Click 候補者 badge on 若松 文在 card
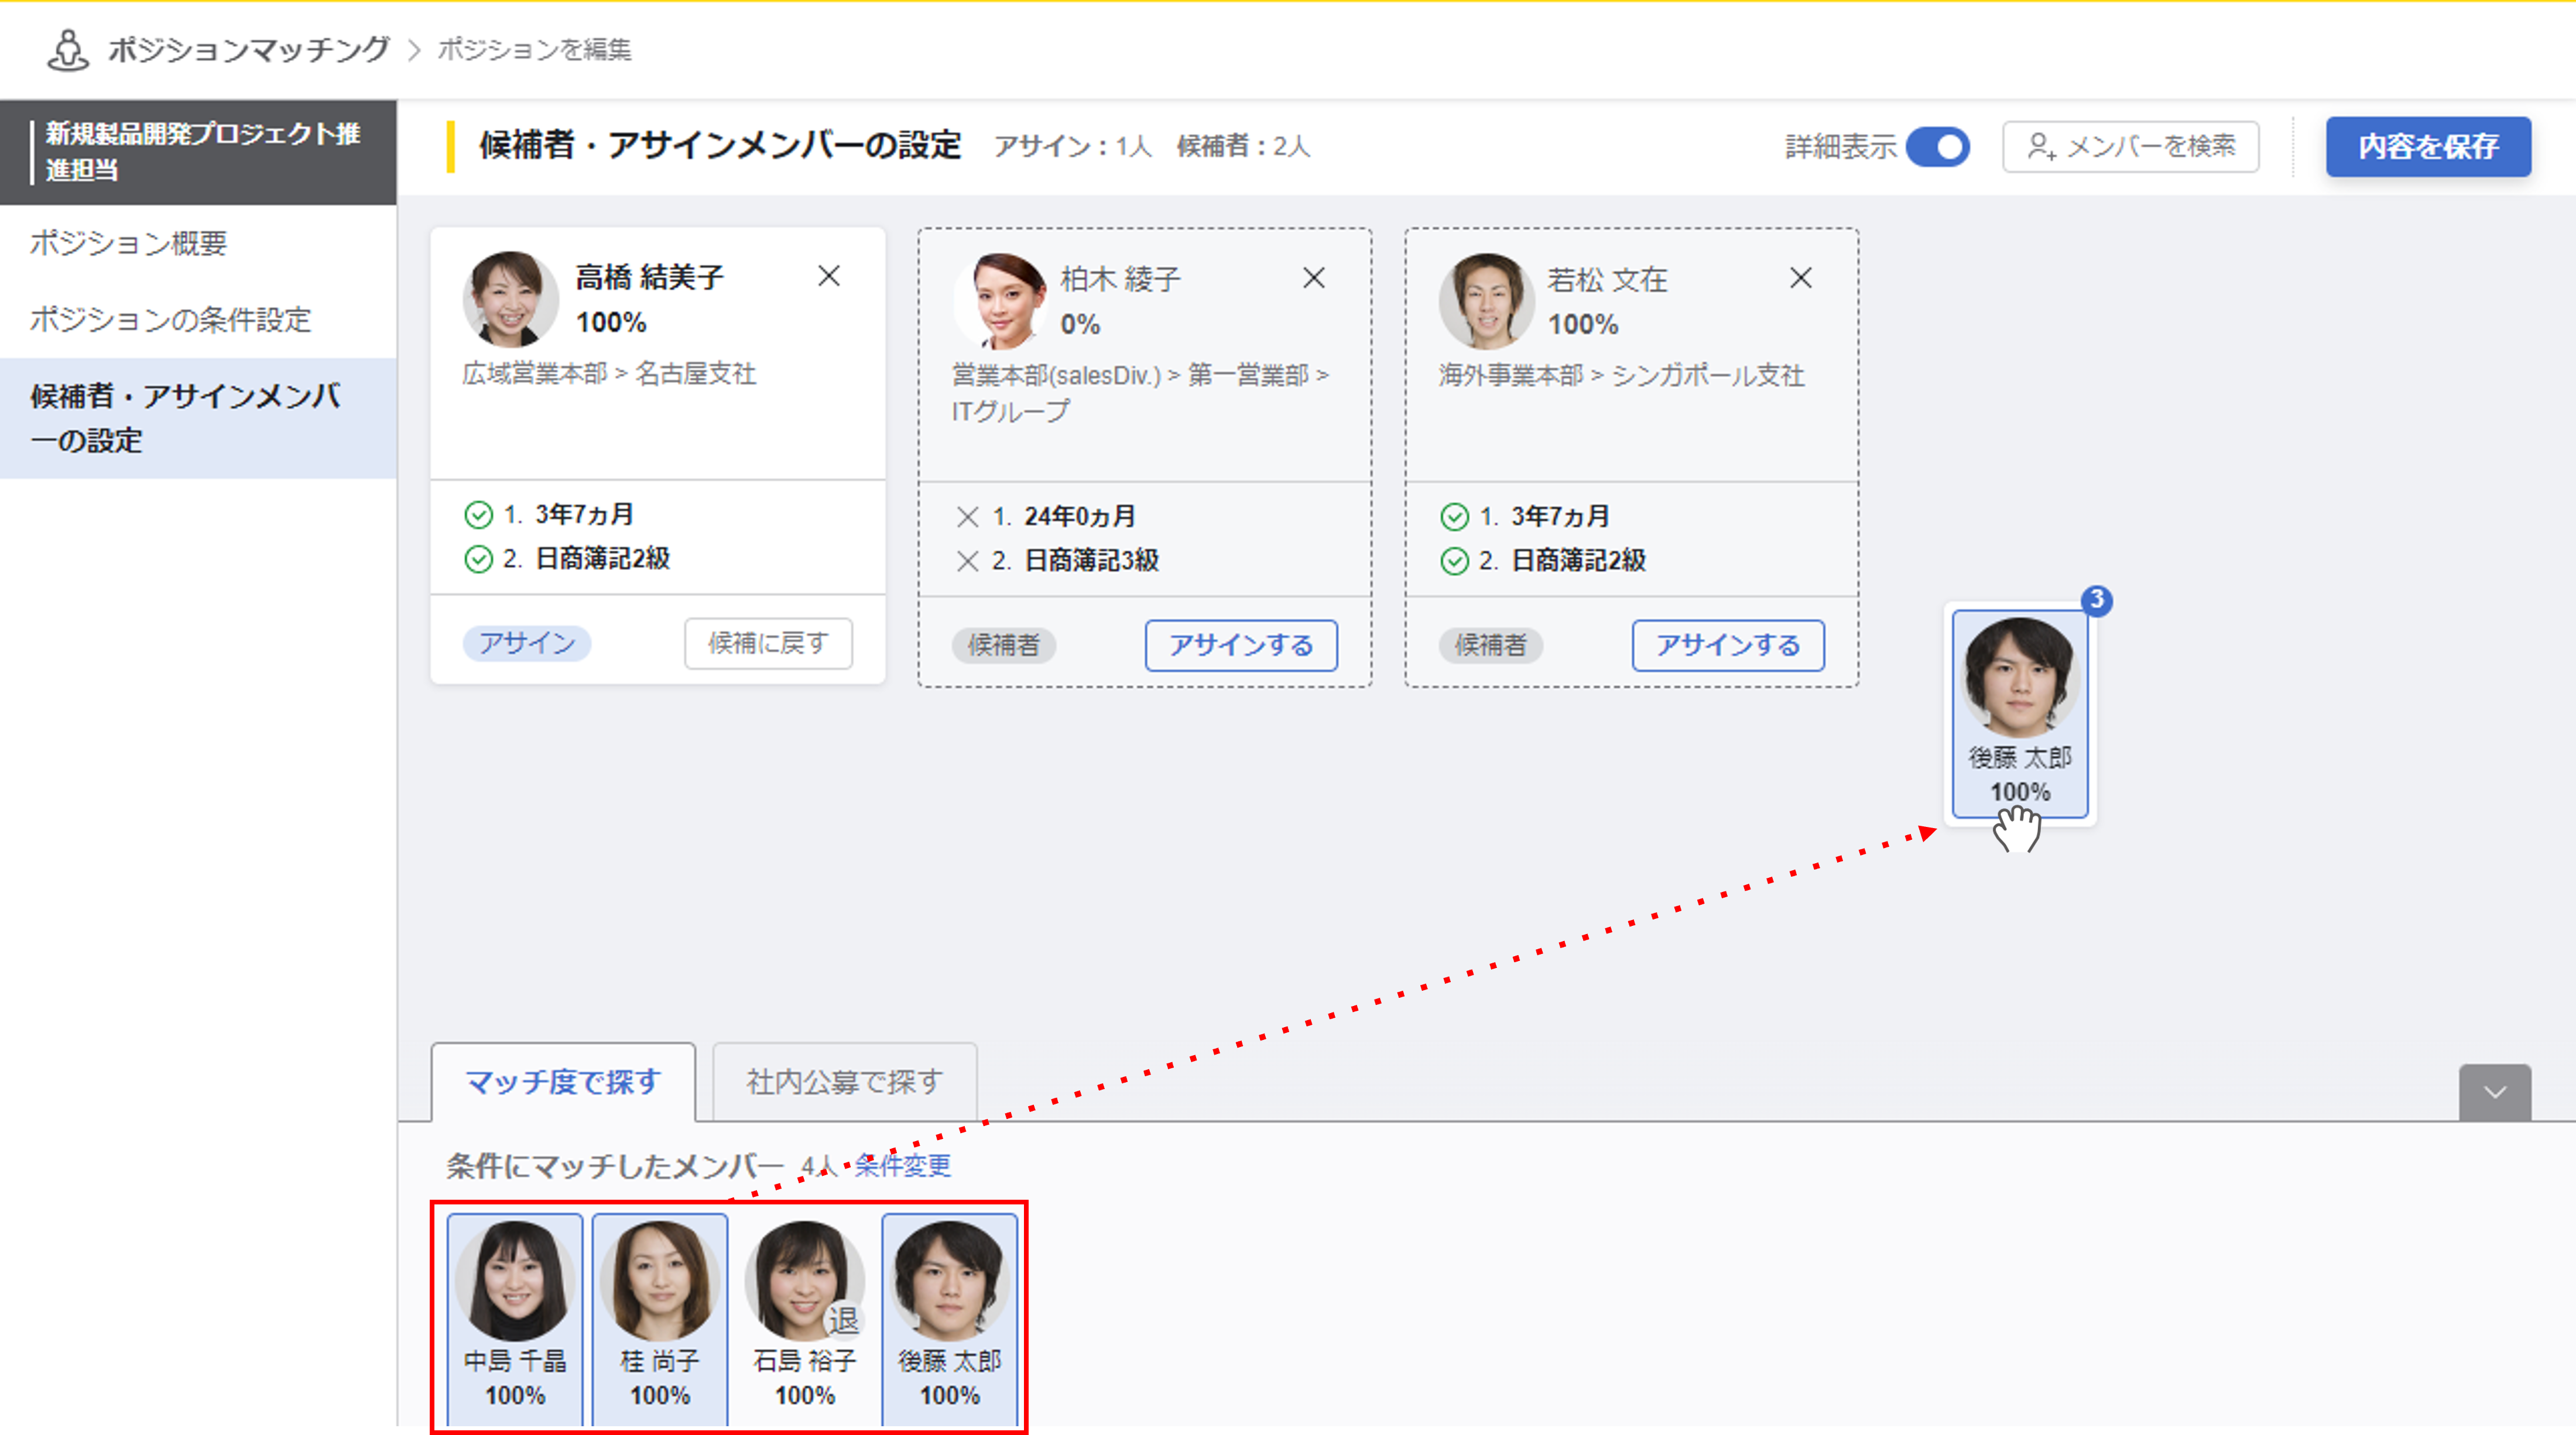This screenshot has height=1435, width=2576. coord(1490,646)
